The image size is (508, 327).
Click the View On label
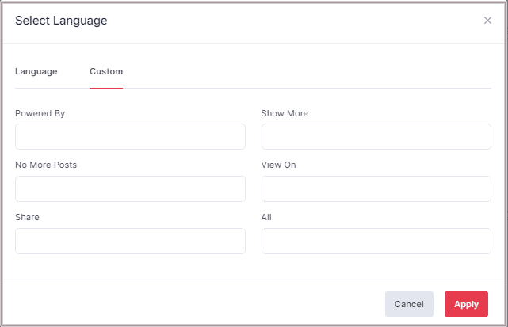278,165
